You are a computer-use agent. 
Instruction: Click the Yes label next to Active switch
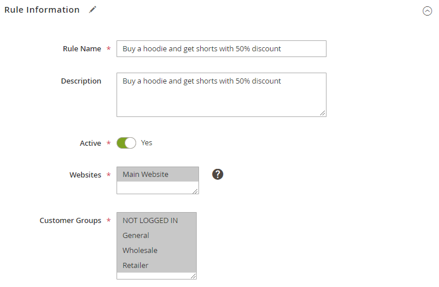click(147, 142)
